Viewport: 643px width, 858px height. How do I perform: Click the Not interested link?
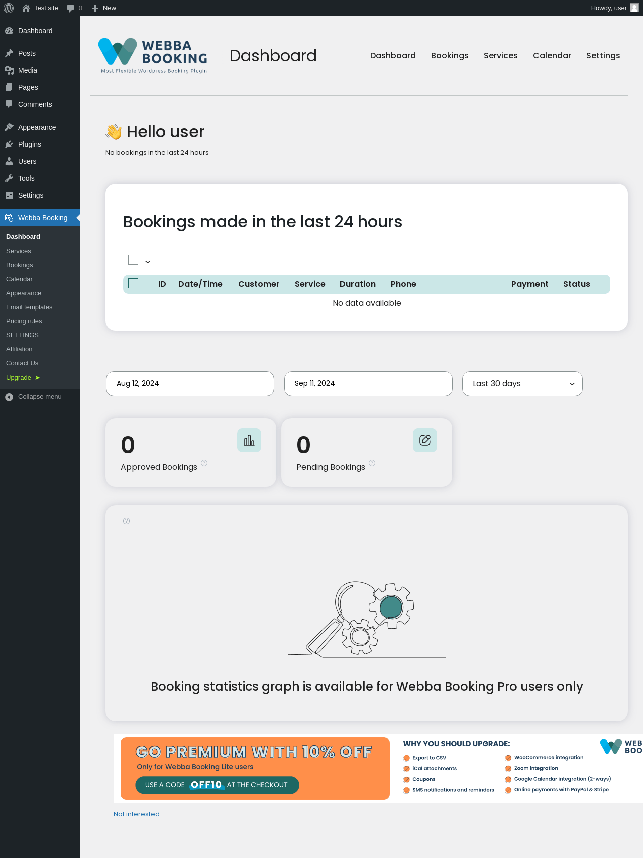pyautogui.click(x=137, y=814)
